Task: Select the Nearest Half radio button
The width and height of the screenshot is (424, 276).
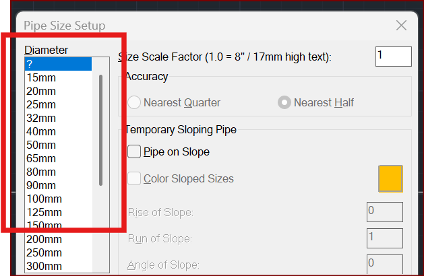Action: click(285, 102)
